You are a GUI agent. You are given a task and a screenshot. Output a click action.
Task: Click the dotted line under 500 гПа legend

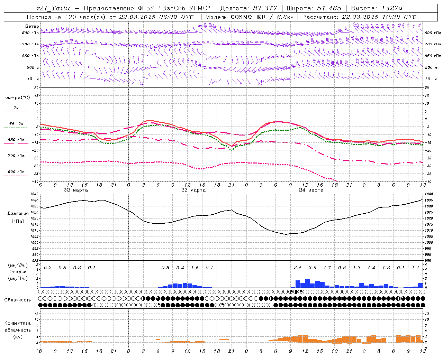pos(16,176)
